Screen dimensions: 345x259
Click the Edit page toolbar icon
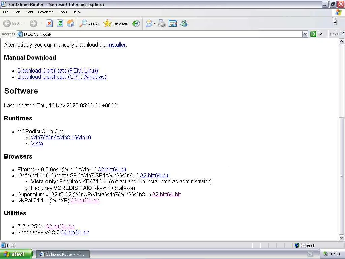(173, 23)
